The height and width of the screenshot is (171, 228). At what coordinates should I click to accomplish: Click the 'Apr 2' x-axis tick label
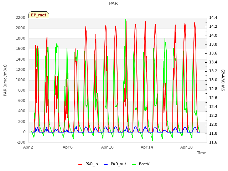click(28, 147)
